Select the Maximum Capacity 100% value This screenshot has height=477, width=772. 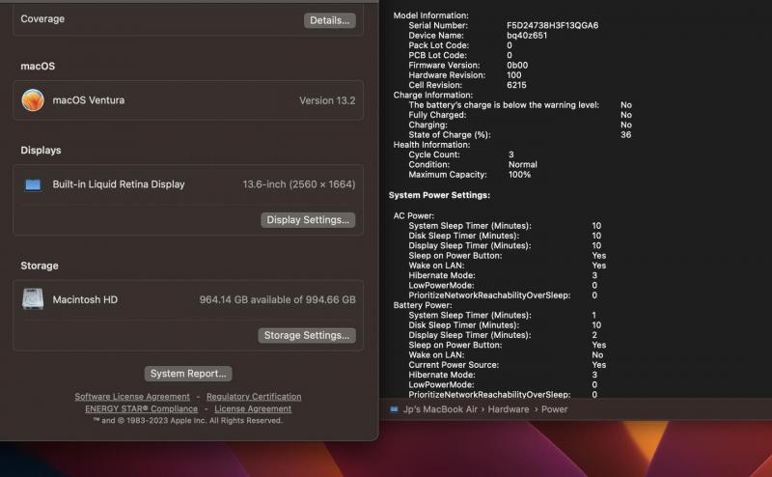click(520, 175)
